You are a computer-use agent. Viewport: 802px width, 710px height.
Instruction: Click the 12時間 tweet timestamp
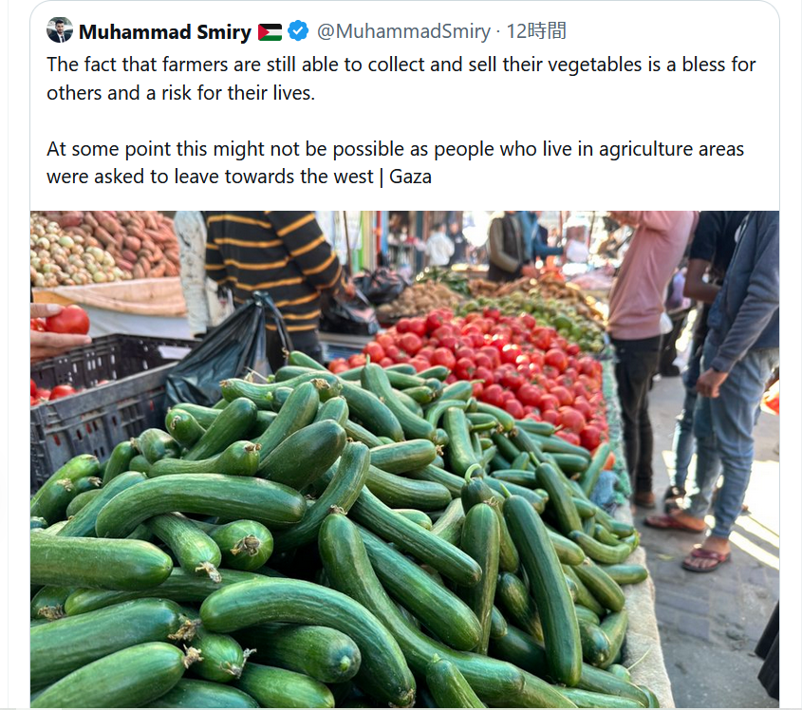pos(536,31)
